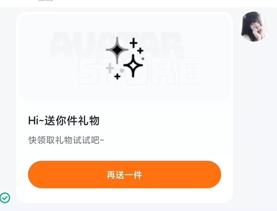
Task: Open the Hi~送你件礼物 gift title
Action: (64, 121)
